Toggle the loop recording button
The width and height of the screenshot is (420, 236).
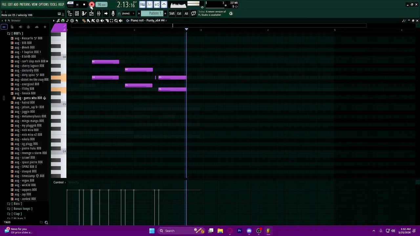click(157, 5)
